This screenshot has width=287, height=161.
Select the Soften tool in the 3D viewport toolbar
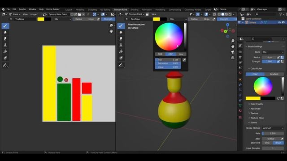pyautogui.click(x=121, y=32)
